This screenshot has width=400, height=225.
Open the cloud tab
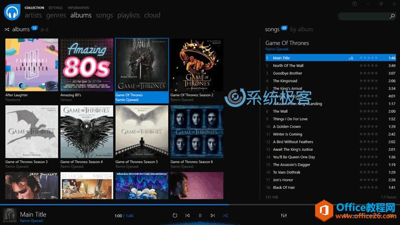point(152,15)
